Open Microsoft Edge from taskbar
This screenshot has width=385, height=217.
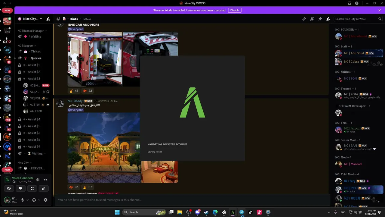215,212
